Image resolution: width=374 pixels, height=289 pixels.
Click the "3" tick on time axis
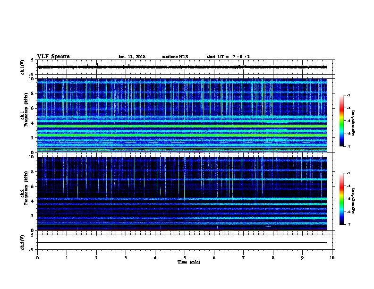[126, 258]
